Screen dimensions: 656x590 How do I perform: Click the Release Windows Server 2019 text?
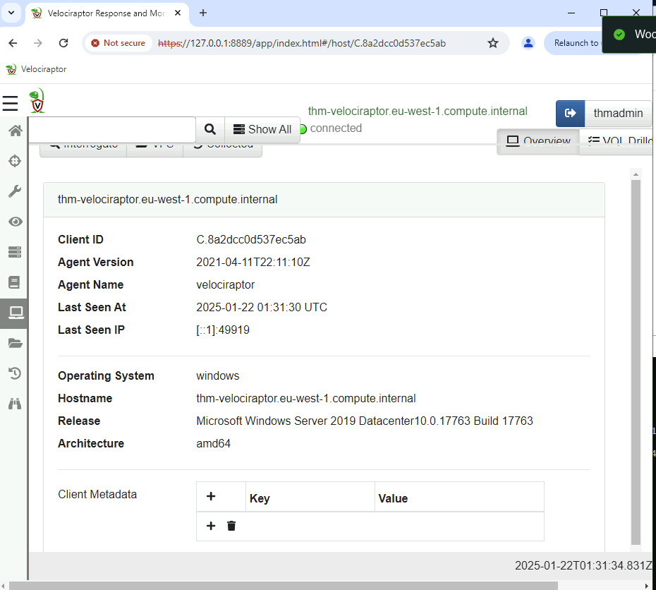point(365,421)
